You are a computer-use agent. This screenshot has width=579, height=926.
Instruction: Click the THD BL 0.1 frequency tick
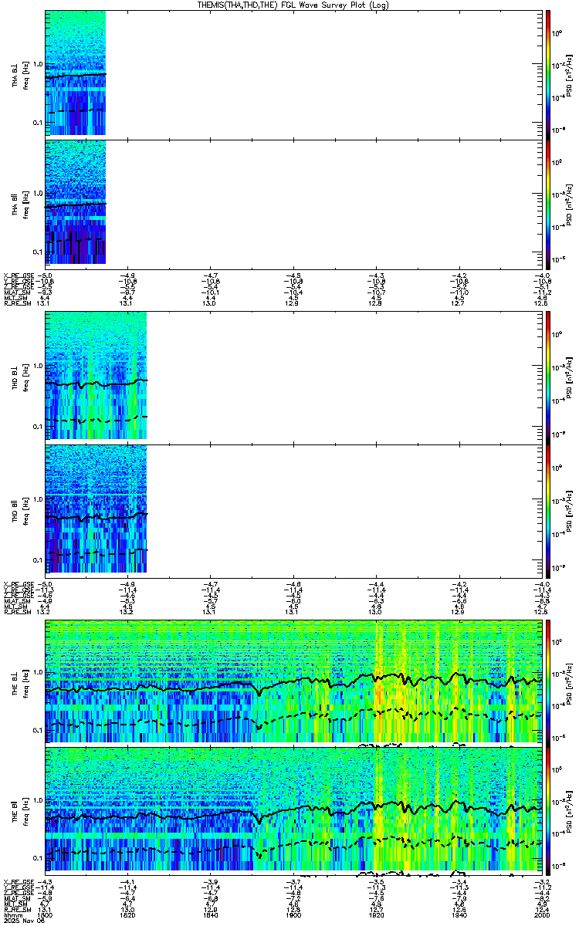(x=38, y=427)
